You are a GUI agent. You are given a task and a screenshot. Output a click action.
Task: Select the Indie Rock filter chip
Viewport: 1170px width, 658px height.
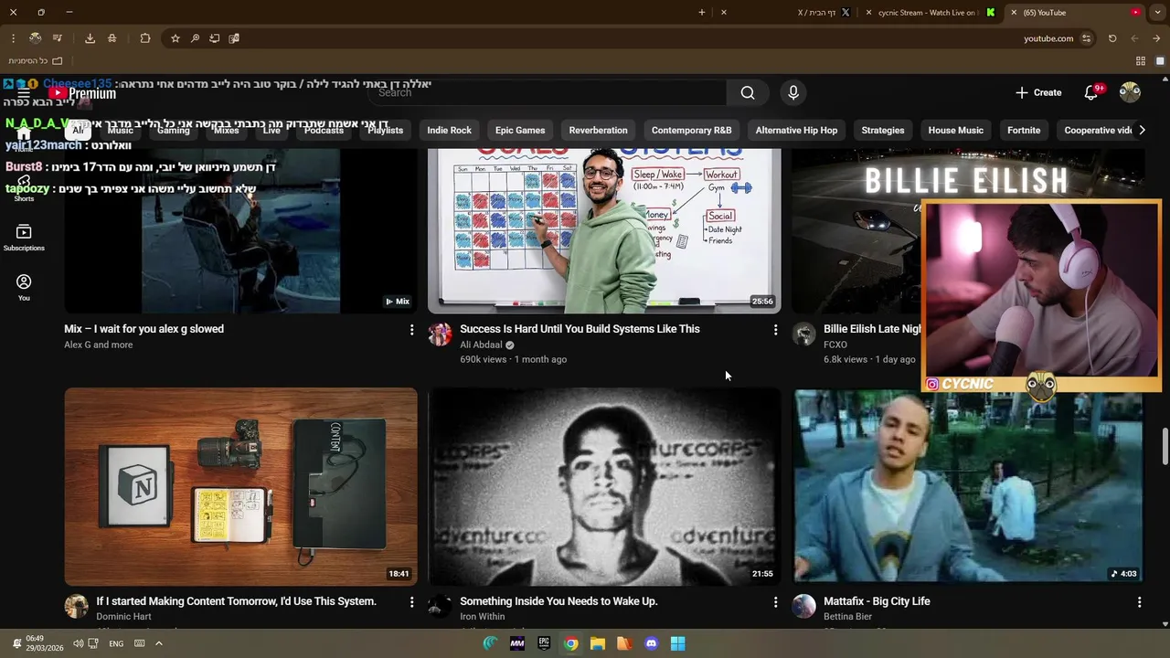click(449, 130)
